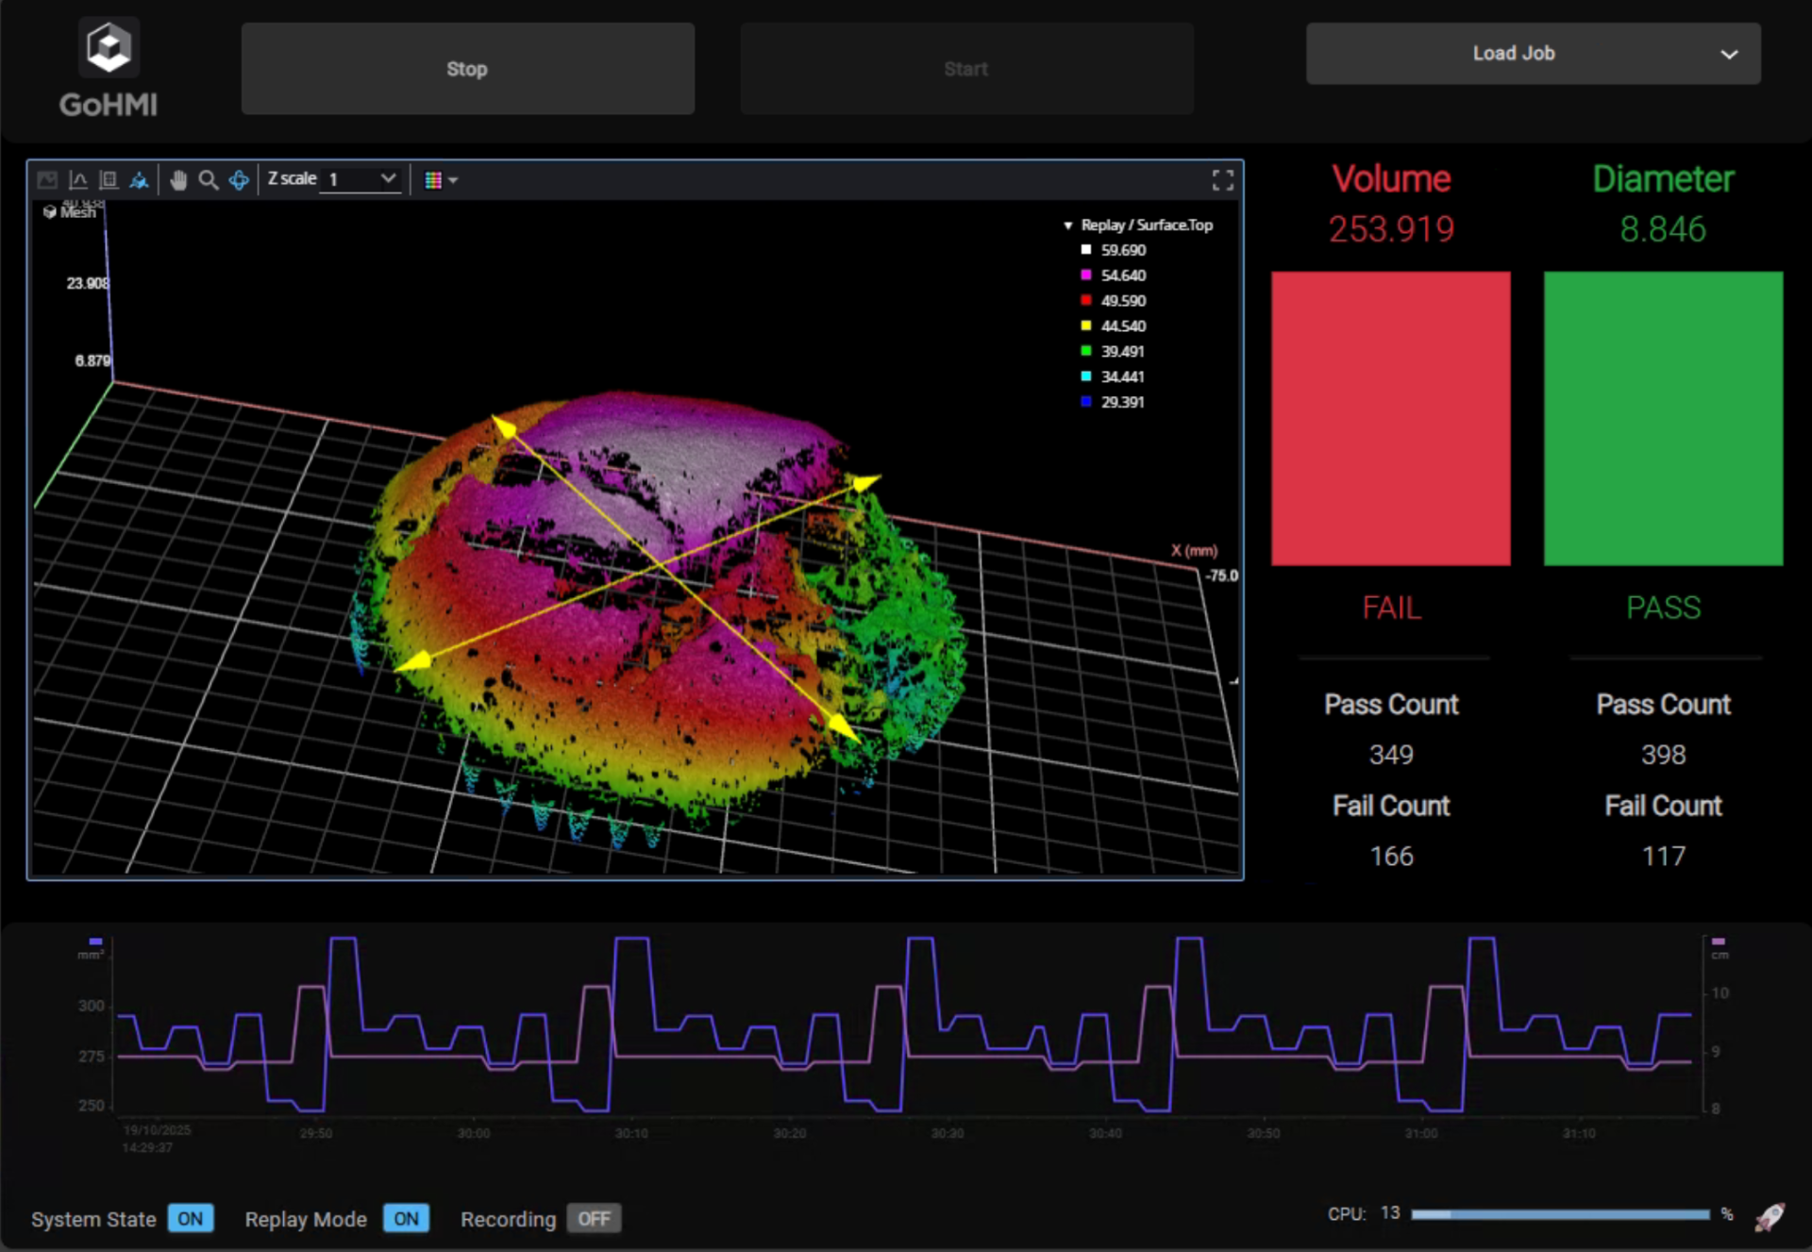Click the Stop button
This screenshot has width=1812, height=1252.
point(468,69)
